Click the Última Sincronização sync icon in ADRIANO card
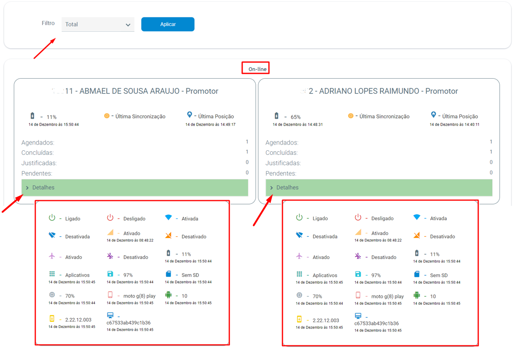This screenshot has width=518, height=349. coord(351,116)
